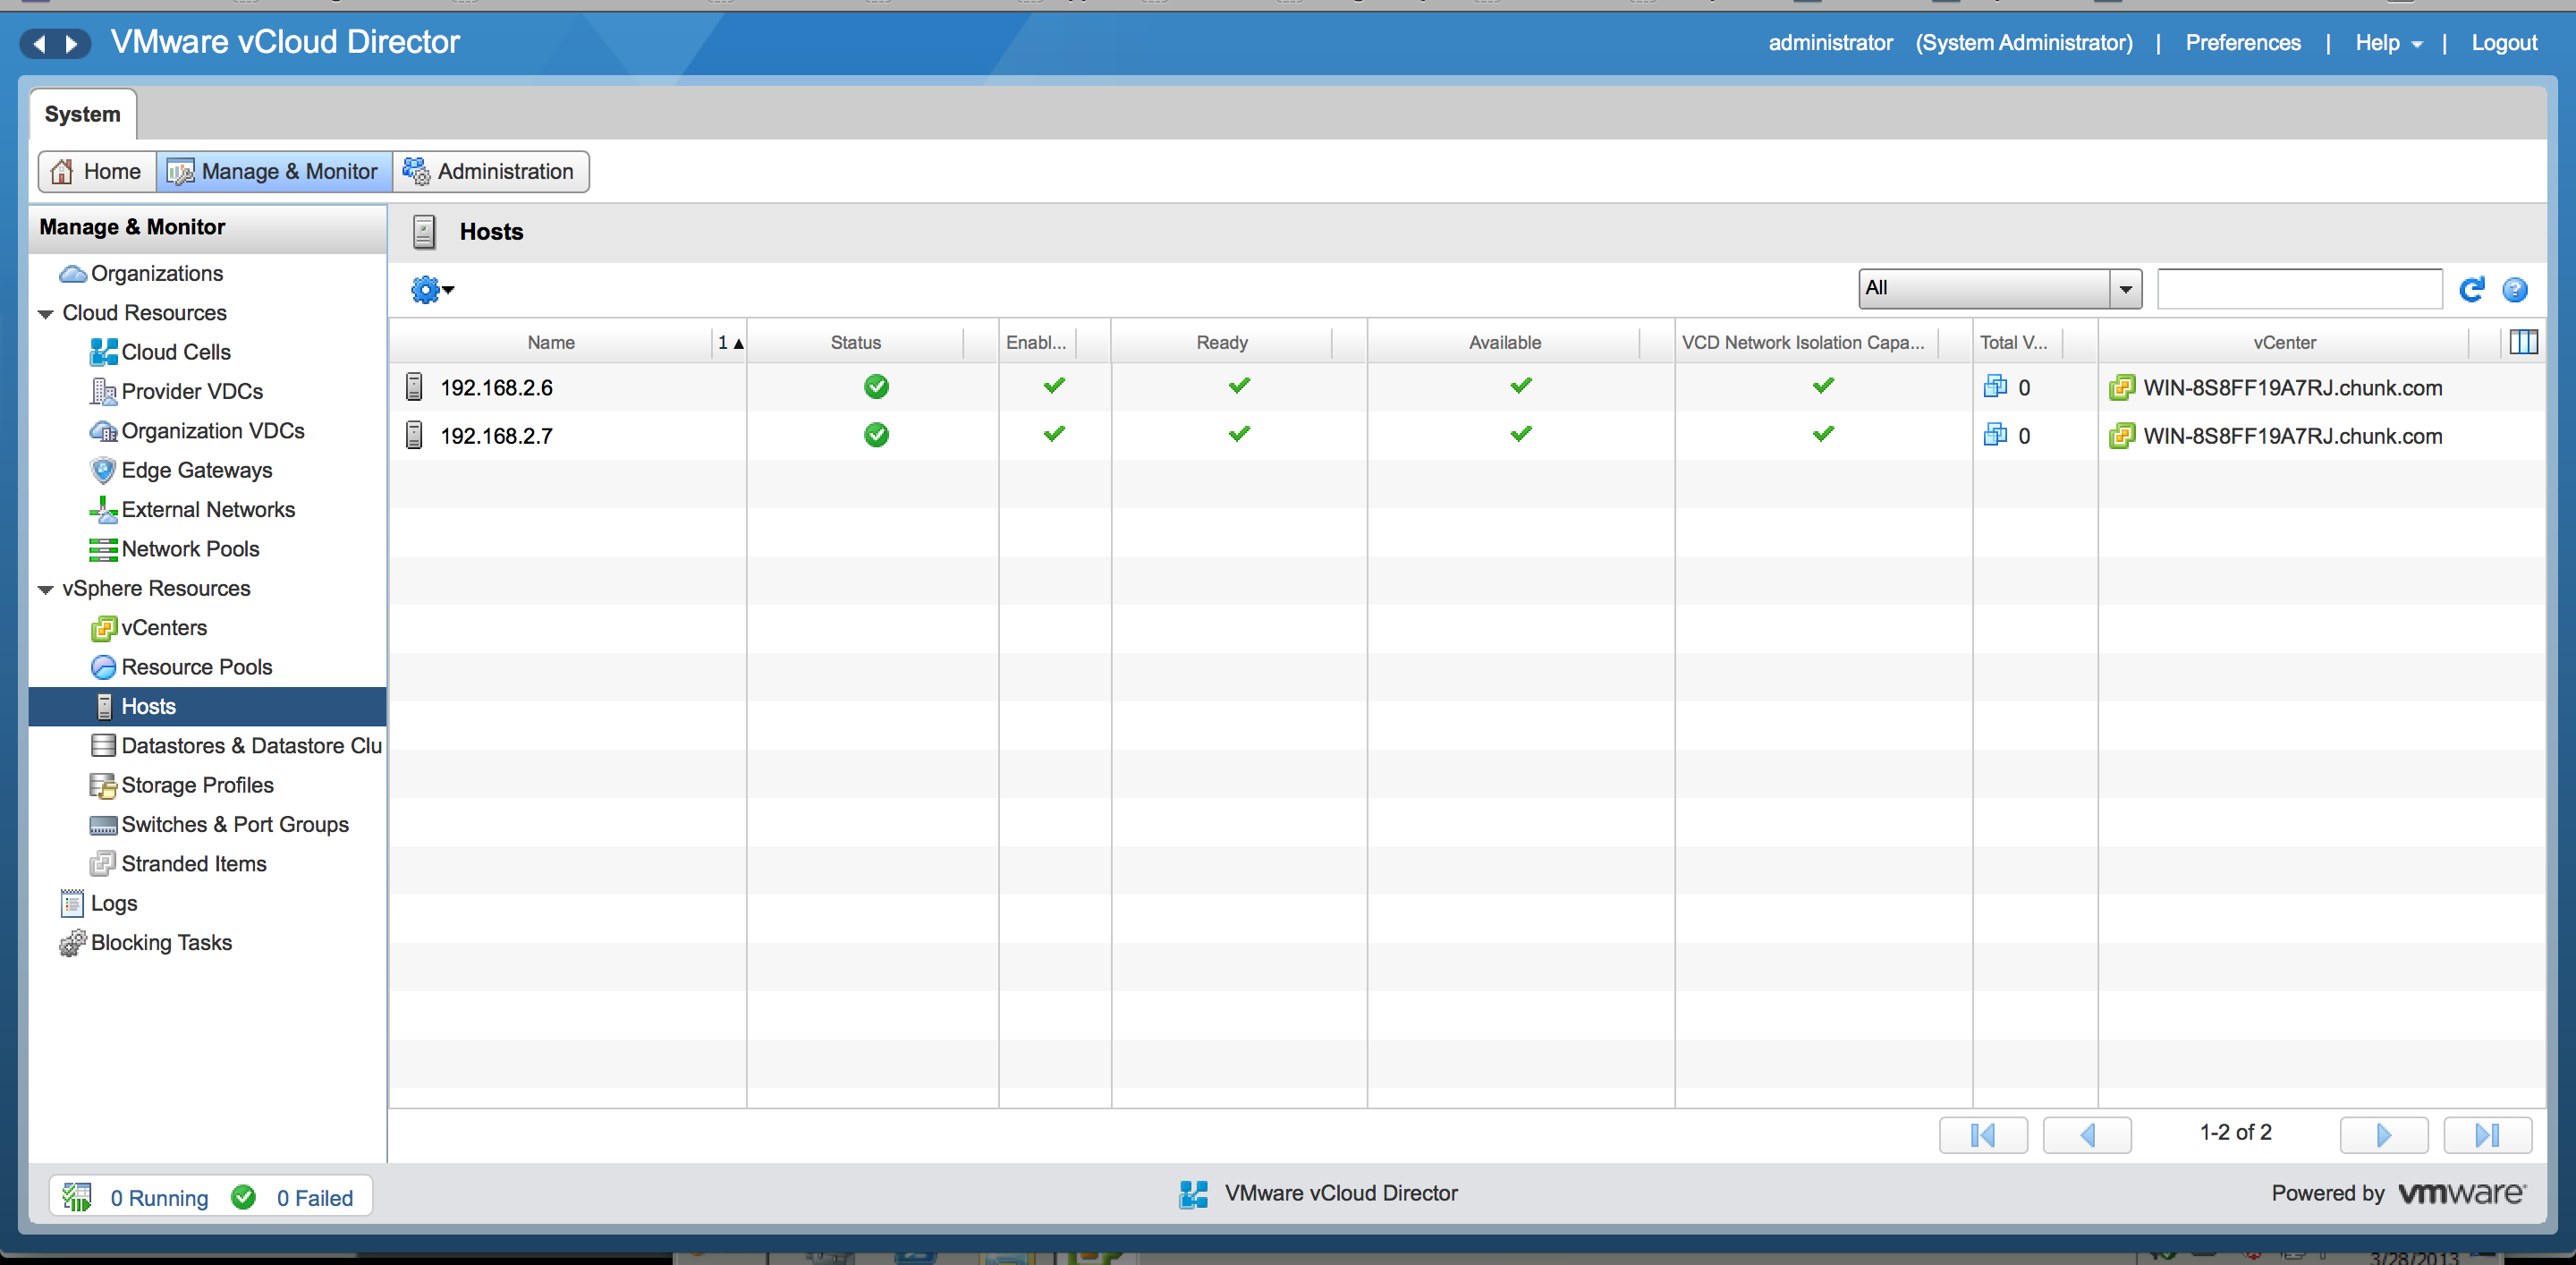Go to the next page arrow

pyautogui.click(x=2383, y=1134)
